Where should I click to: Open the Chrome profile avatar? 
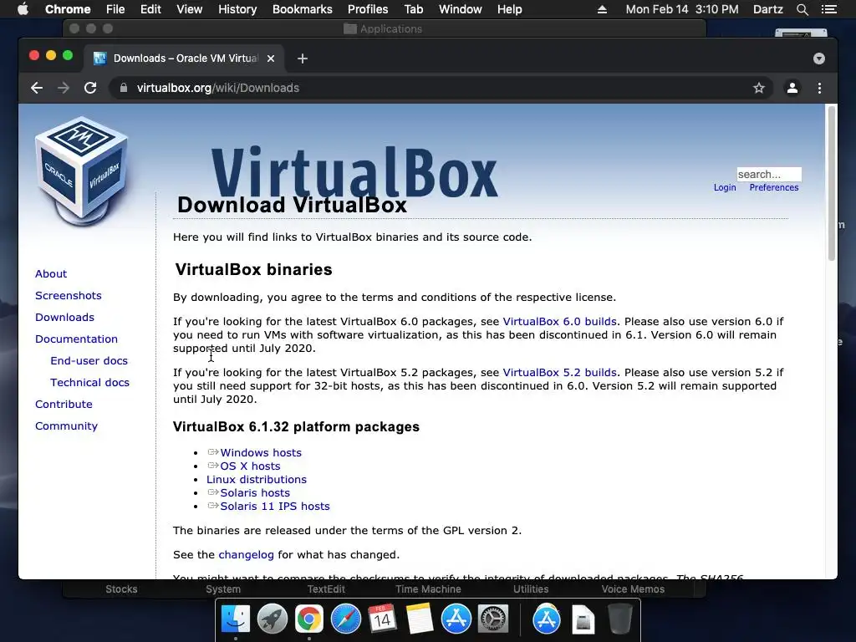tap(792, 88)
